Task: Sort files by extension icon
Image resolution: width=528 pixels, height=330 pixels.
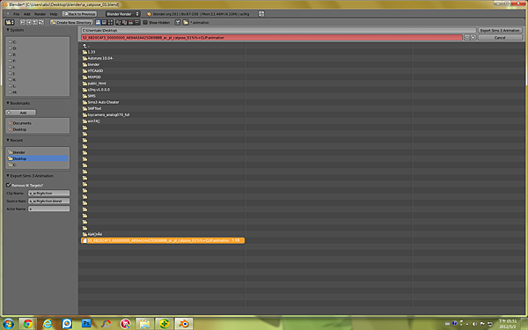Action: pos(125,22)
